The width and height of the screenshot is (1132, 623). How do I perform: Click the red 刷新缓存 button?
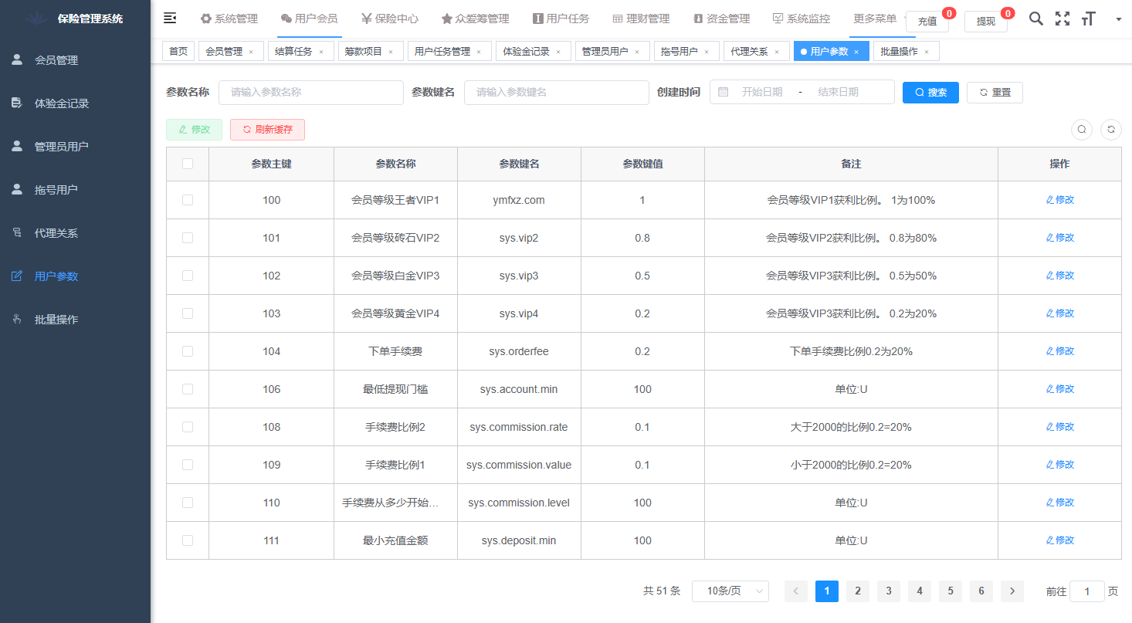(267, 130)
